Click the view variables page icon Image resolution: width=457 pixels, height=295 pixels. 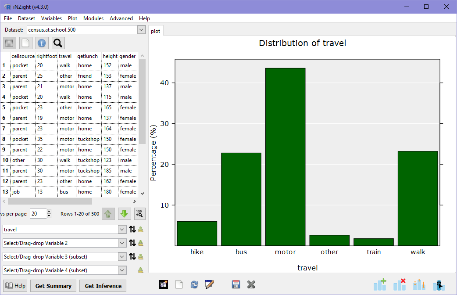click(25, 43)
